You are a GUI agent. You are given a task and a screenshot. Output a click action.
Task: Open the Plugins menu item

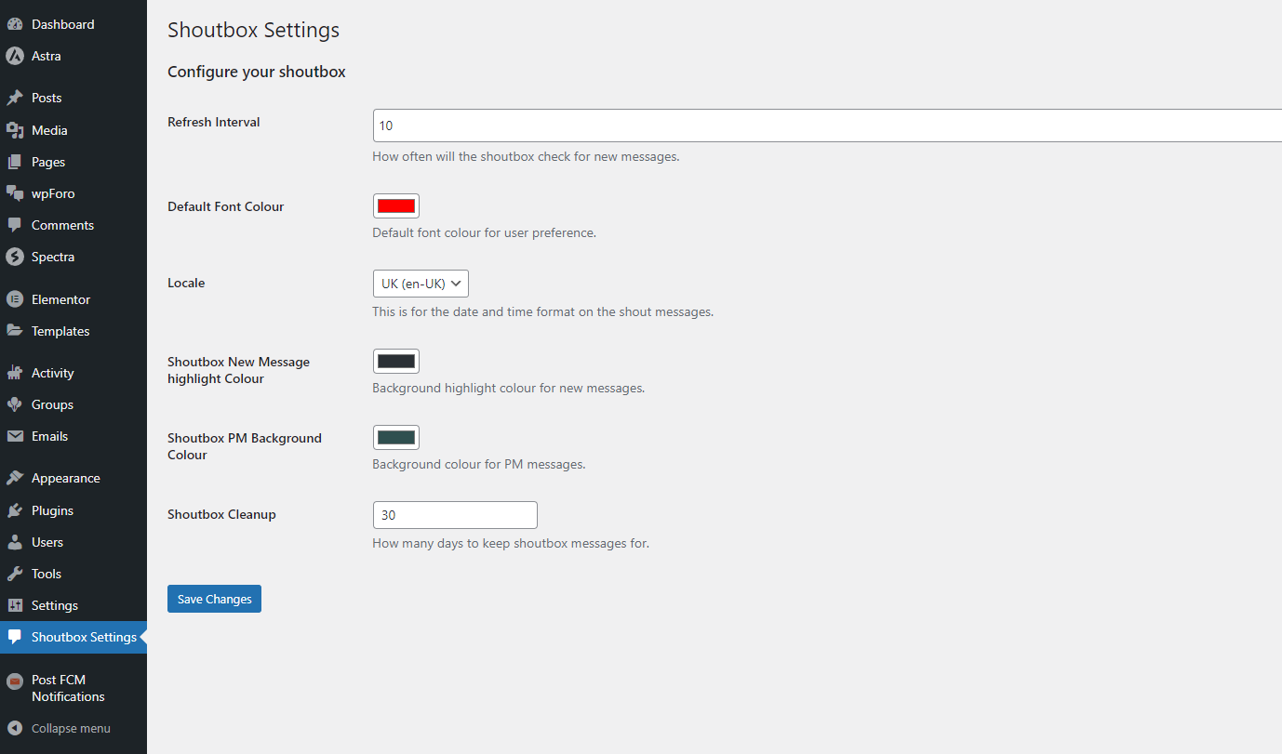73,510
